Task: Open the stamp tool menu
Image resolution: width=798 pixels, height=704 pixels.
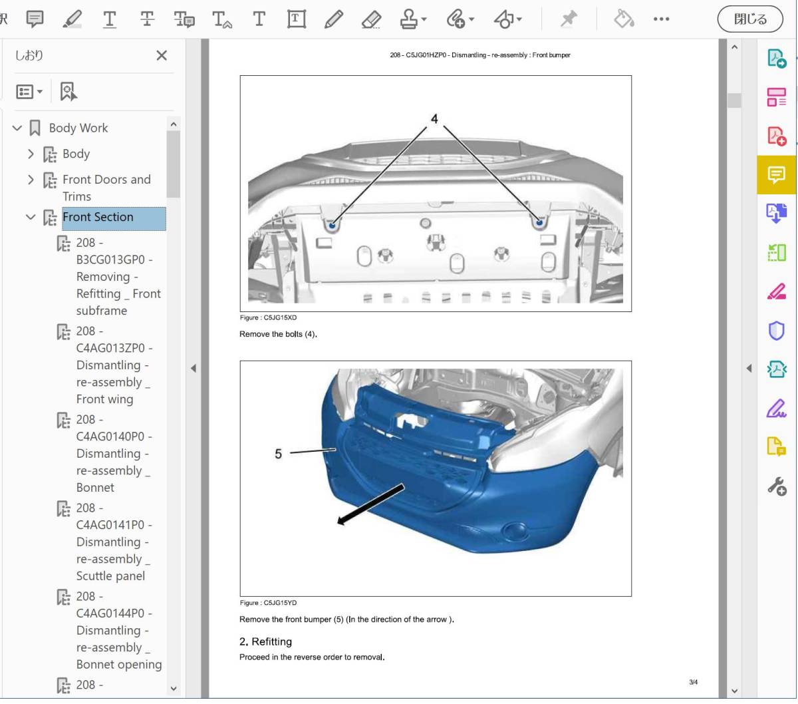Action: (x=413, y=19)
